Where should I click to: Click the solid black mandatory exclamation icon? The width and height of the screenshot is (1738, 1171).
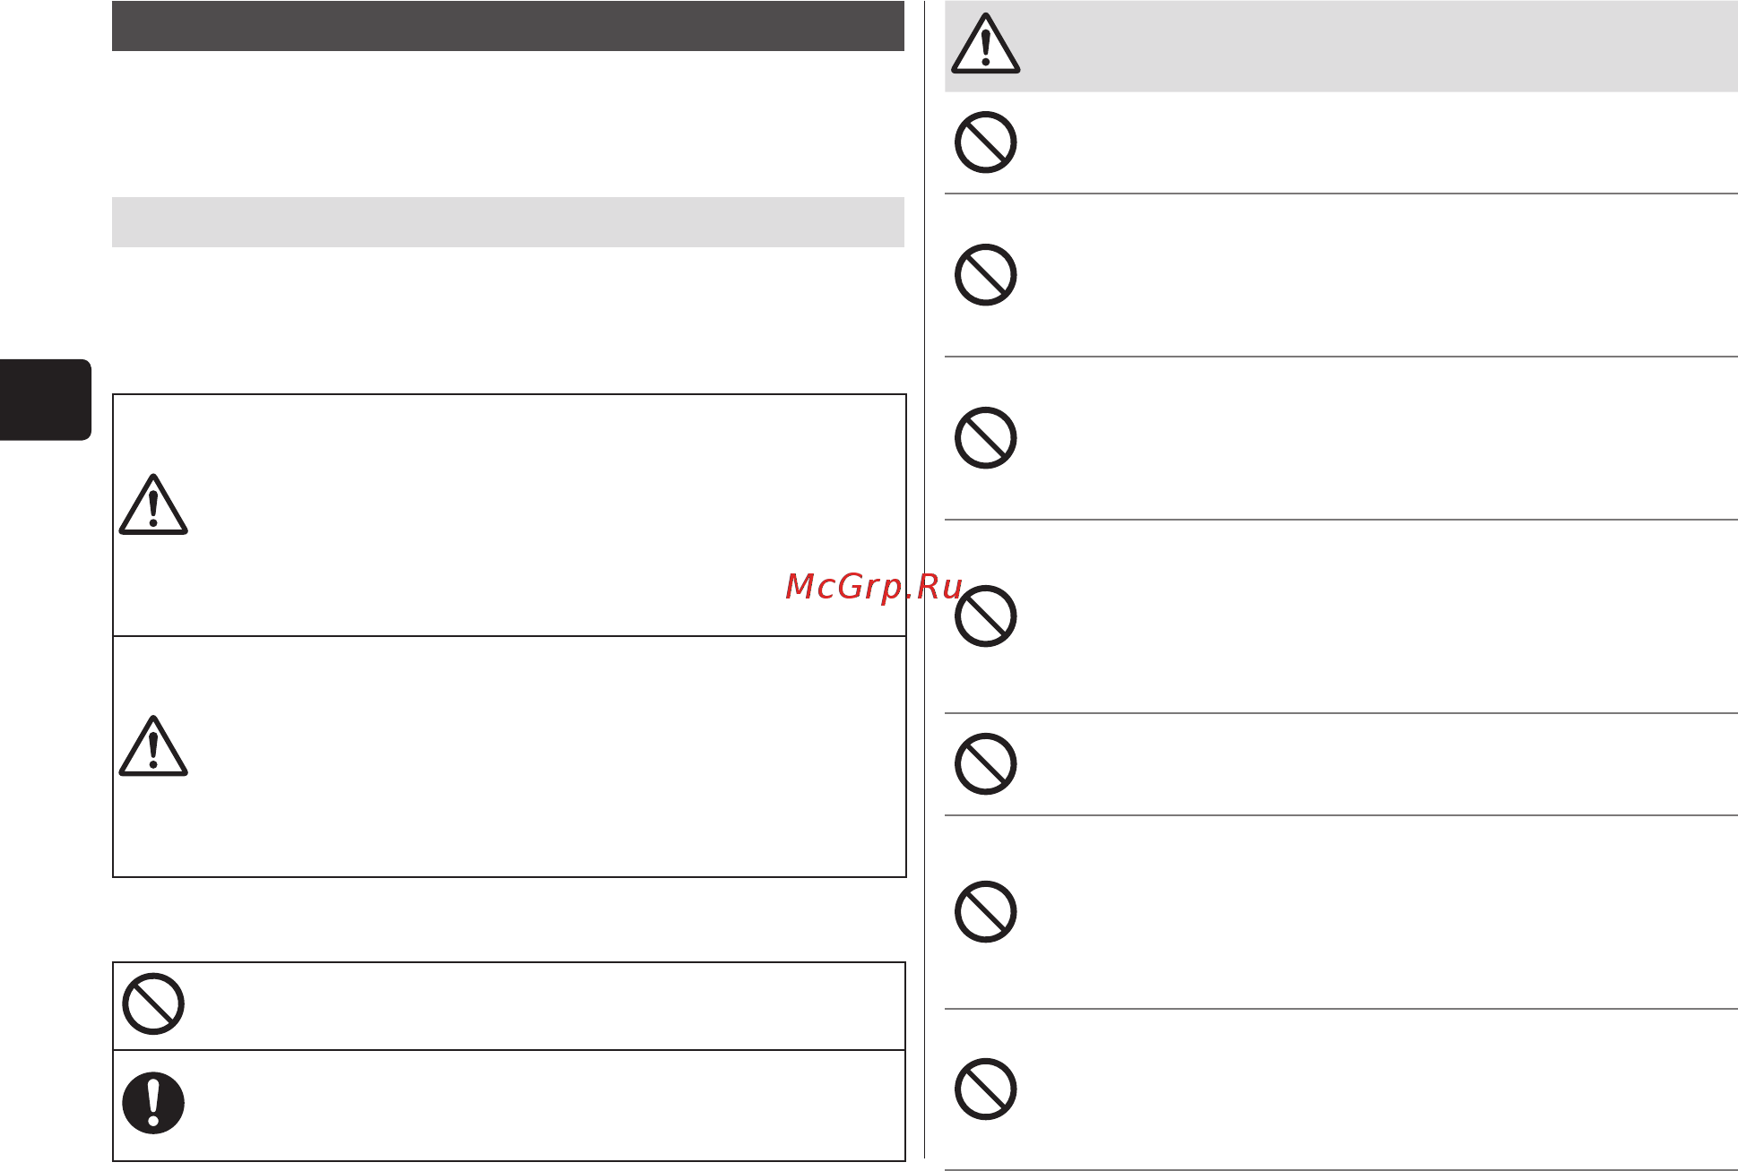pos(153,1103)
